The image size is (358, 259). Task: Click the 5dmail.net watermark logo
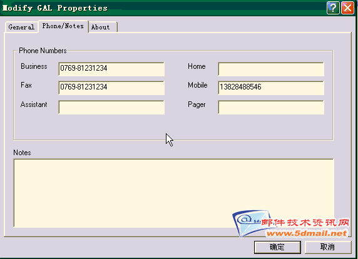coord(291,223)
